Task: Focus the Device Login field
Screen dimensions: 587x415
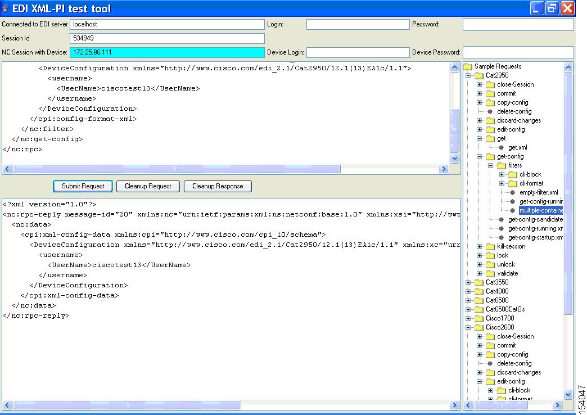Action: click(x=358, y=52)
